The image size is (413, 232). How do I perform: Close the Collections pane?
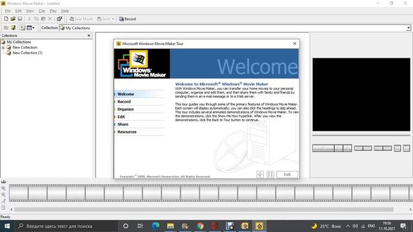tap(89, 35)
